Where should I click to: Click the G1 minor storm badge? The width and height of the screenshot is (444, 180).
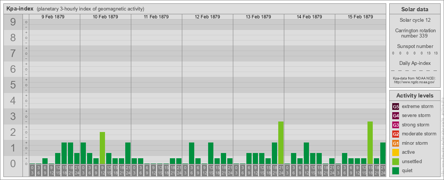point(396,143)
